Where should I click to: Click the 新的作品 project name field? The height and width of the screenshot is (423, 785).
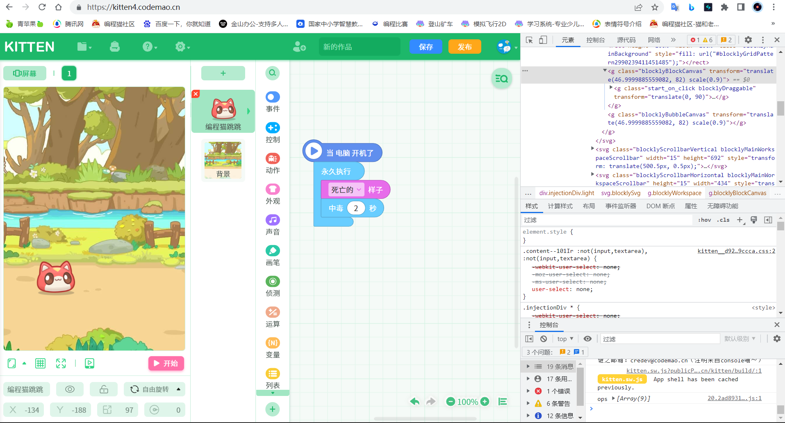[359, 47]
